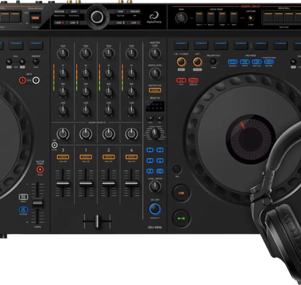Click the Groove Circuit CAPTURE knob
The width and height of the screenshot is (301, 285).
pos(250,18)
